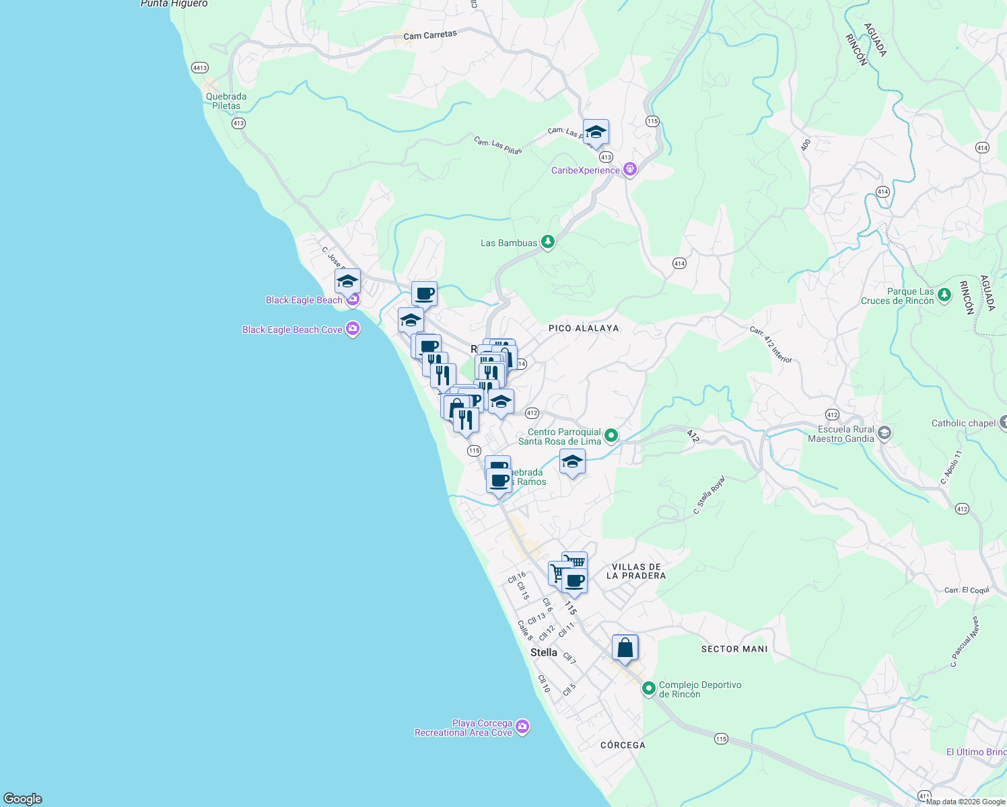Select the shopping cart marker near Villas de la Pradera
The image size is (1007, 807).
[576, 560]
